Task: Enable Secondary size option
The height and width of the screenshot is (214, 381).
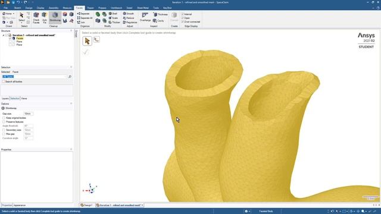Action: tap(4, 130)
